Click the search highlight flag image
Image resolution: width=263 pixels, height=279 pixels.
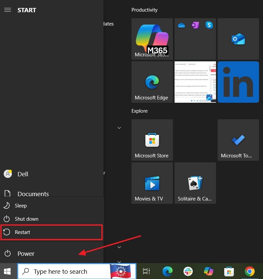click(x=121, y=271)
